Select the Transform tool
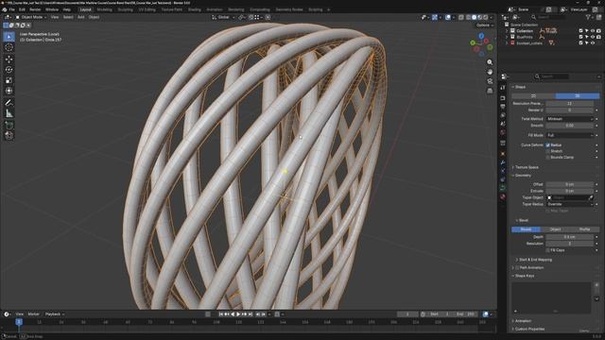 coord(9,91)
